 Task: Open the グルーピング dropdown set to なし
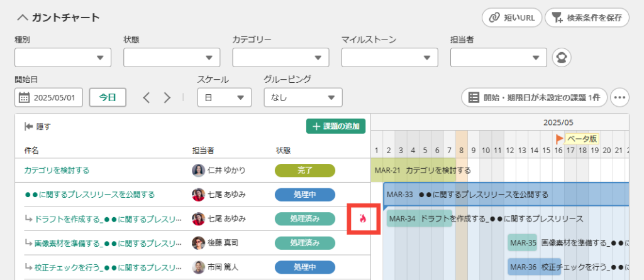(x=303, y=97)
